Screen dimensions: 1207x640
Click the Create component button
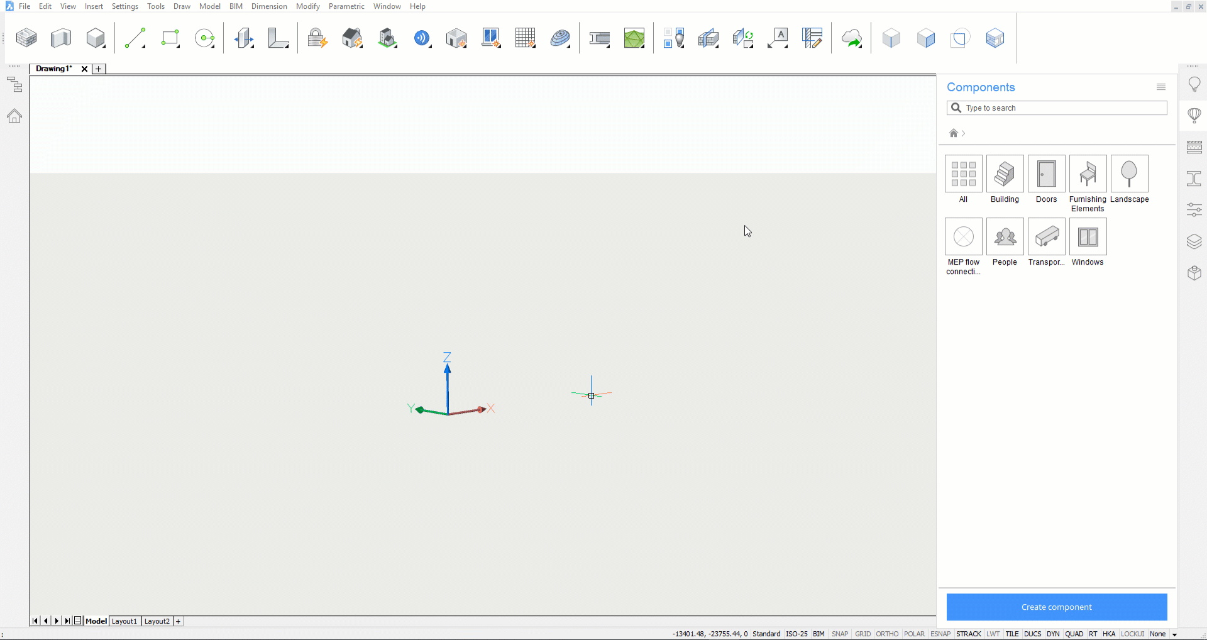(1057, 607)
